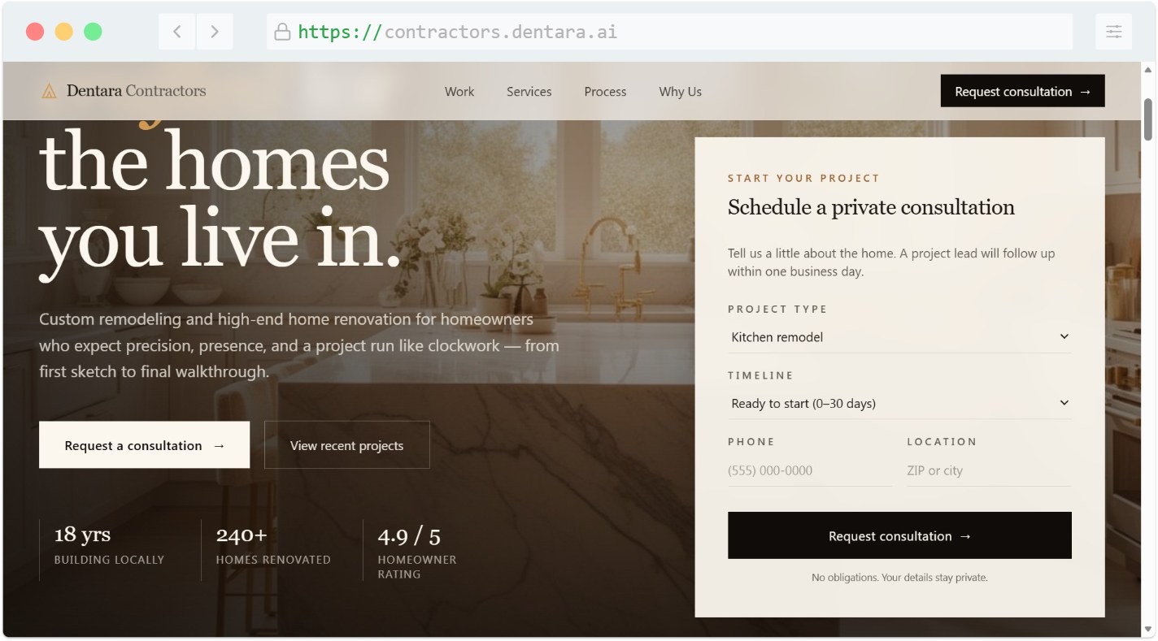Click the yellow minimize window dot

pos(64,32)
